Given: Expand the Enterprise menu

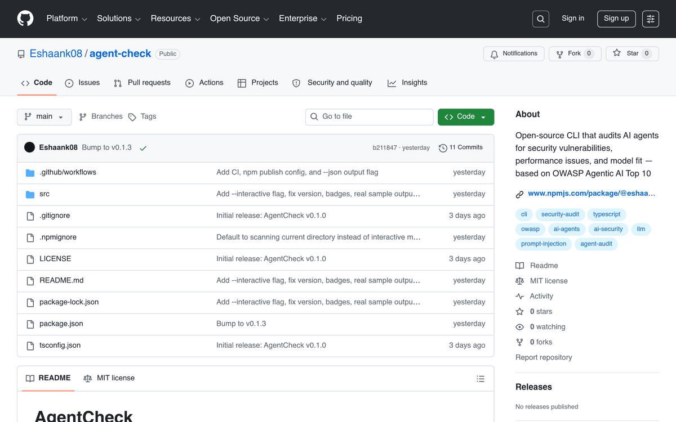Looking at the screenshot, I should coord(303,19).
